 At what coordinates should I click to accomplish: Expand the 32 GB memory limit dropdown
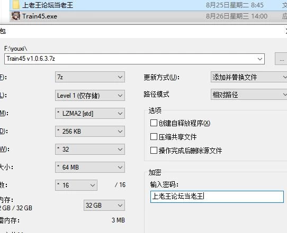104,205
